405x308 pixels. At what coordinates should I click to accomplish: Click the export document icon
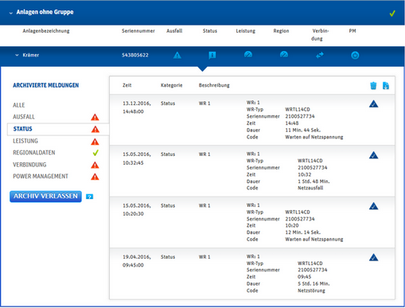(x=386, y=86)
